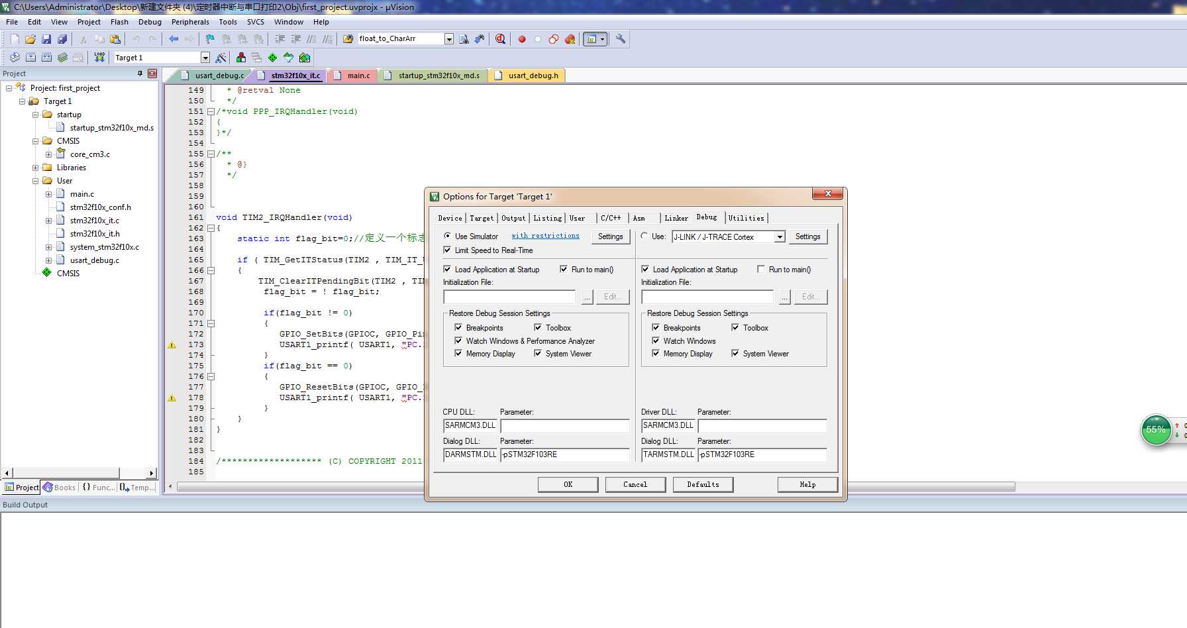Screen dimensions: 1187x628
Task: Toggle Limit Speed to Real-Time checkbox
Action: [447, 250]
